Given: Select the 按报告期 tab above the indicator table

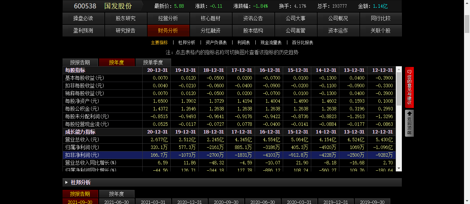Looking at the screenshot, I should point(80,63).
